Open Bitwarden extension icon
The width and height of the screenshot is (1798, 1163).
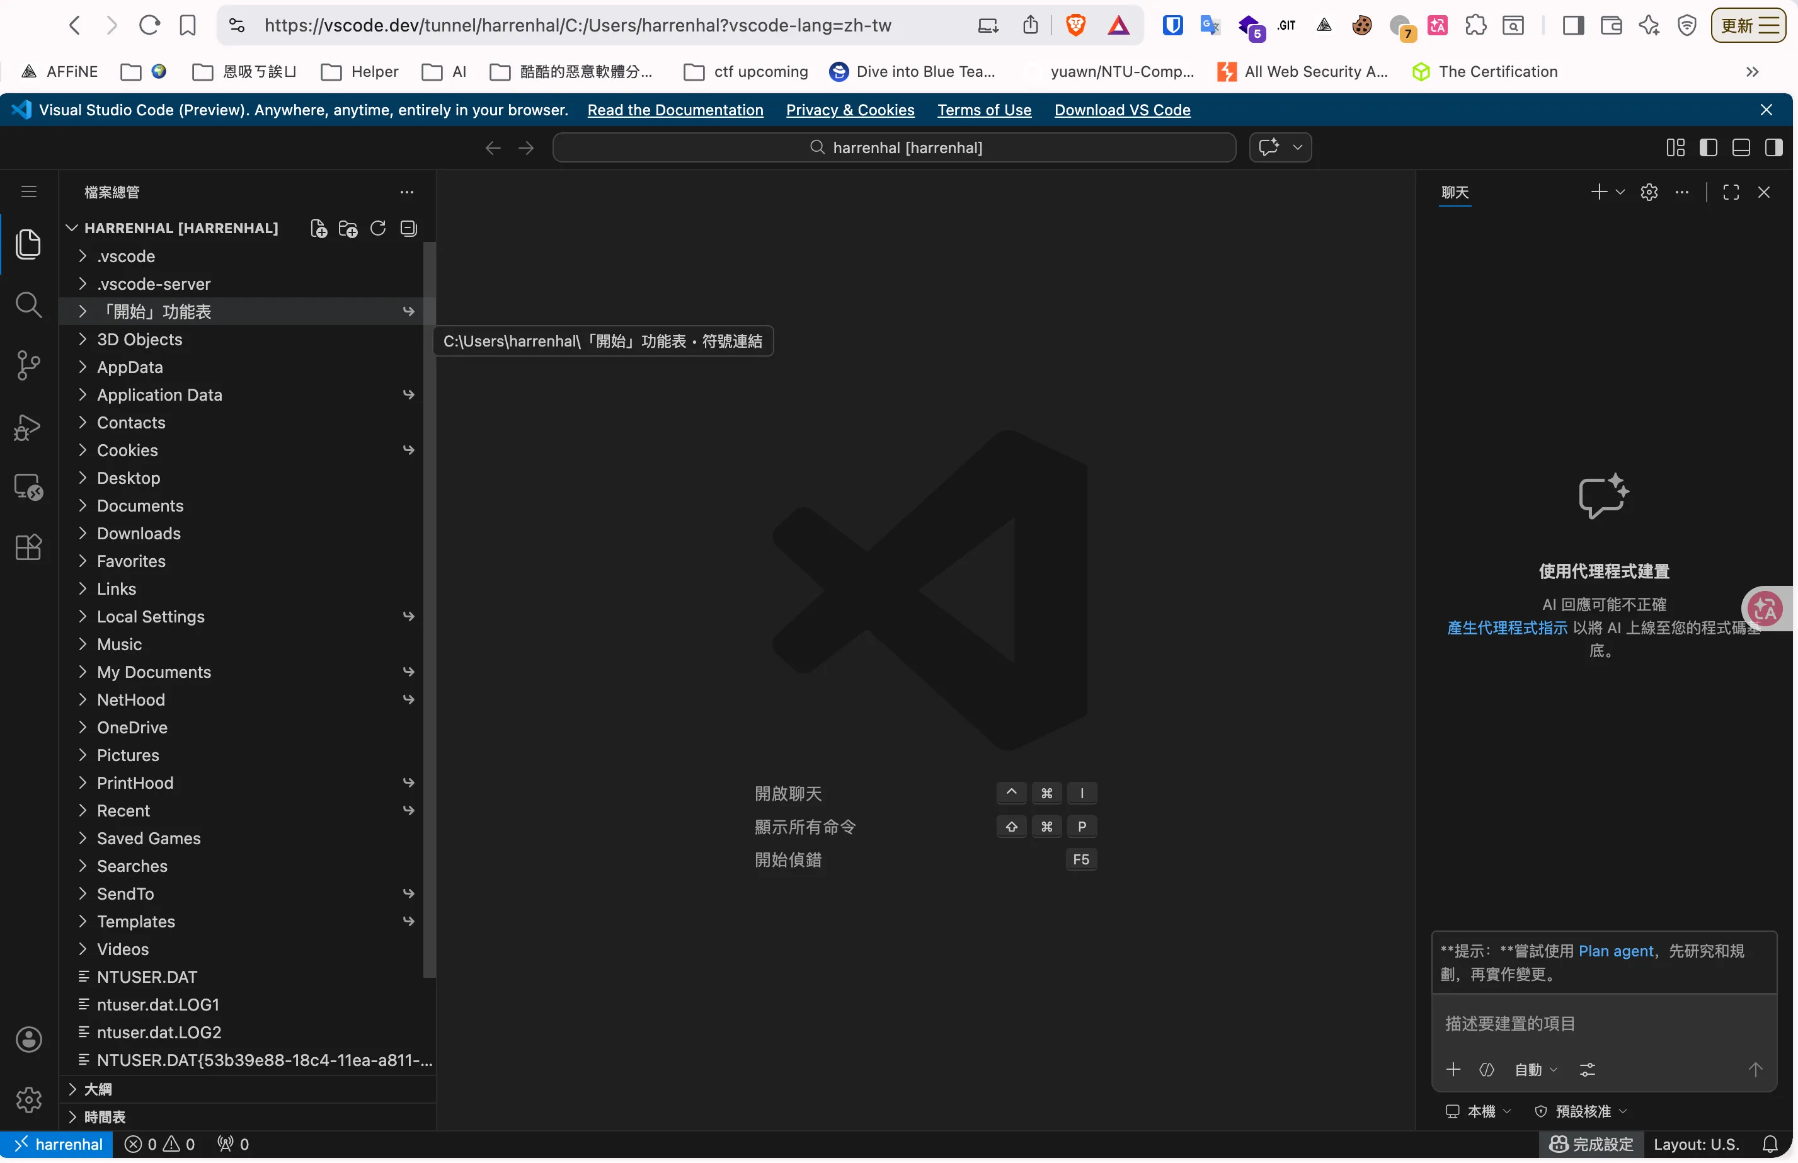point(1172,26)
